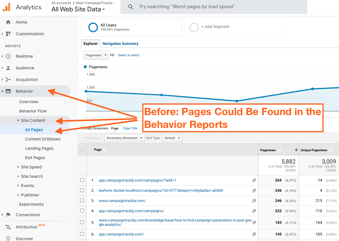Open external link icon for row 2
This screenshot has height=241, width=339.
[x=254, y=191]
